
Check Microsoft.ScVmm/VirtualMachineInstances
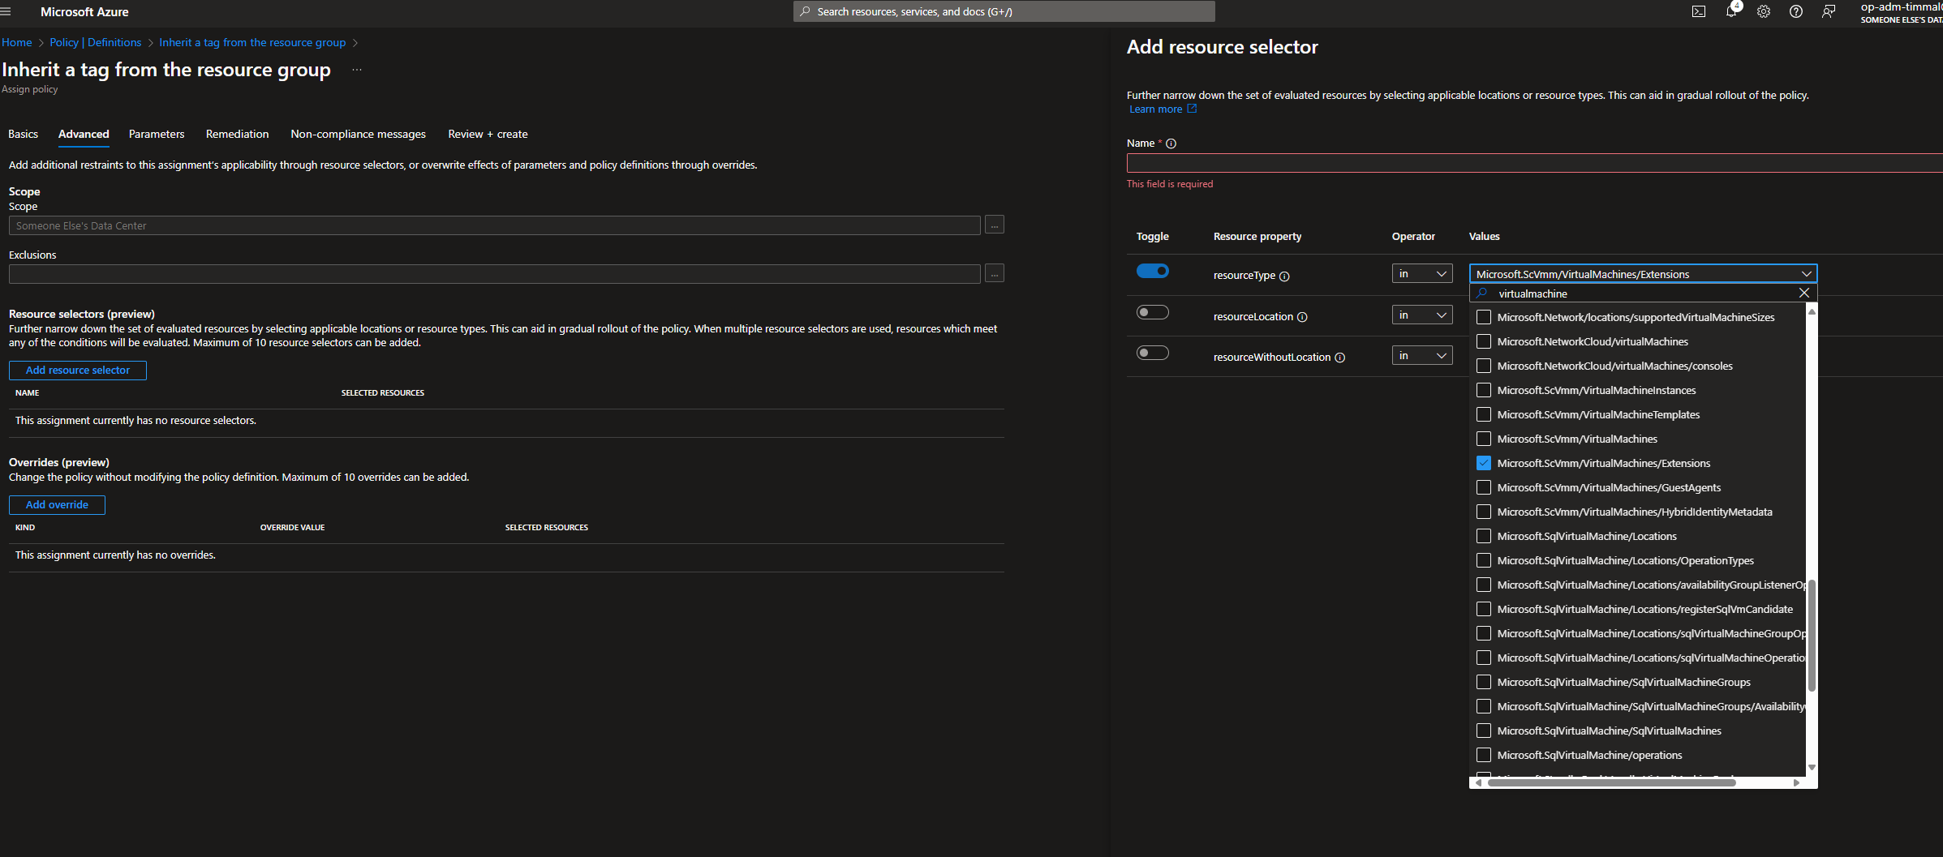click(x=1484, y=390)
